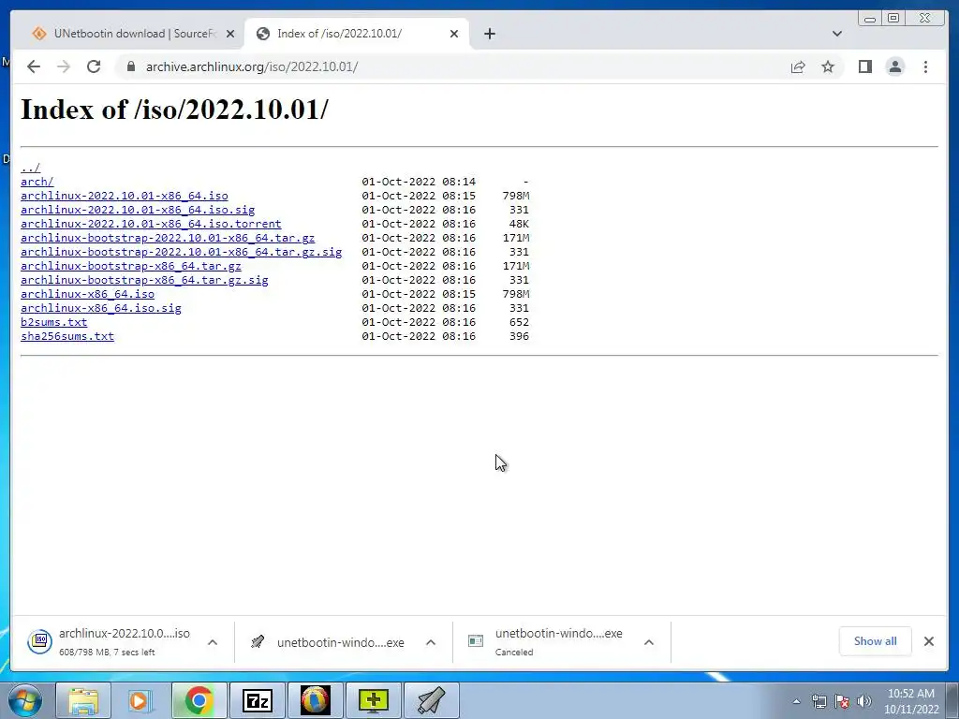Open the sha256sums.txt file
The height and width of the screenshot is (719, 959).
point(67,336)
